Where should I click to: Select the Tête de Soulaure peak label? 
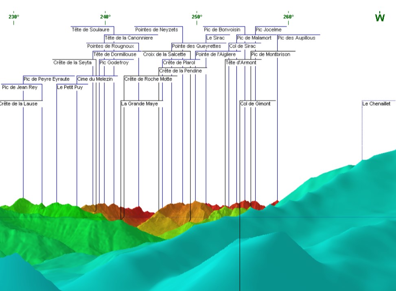(91, 30)
